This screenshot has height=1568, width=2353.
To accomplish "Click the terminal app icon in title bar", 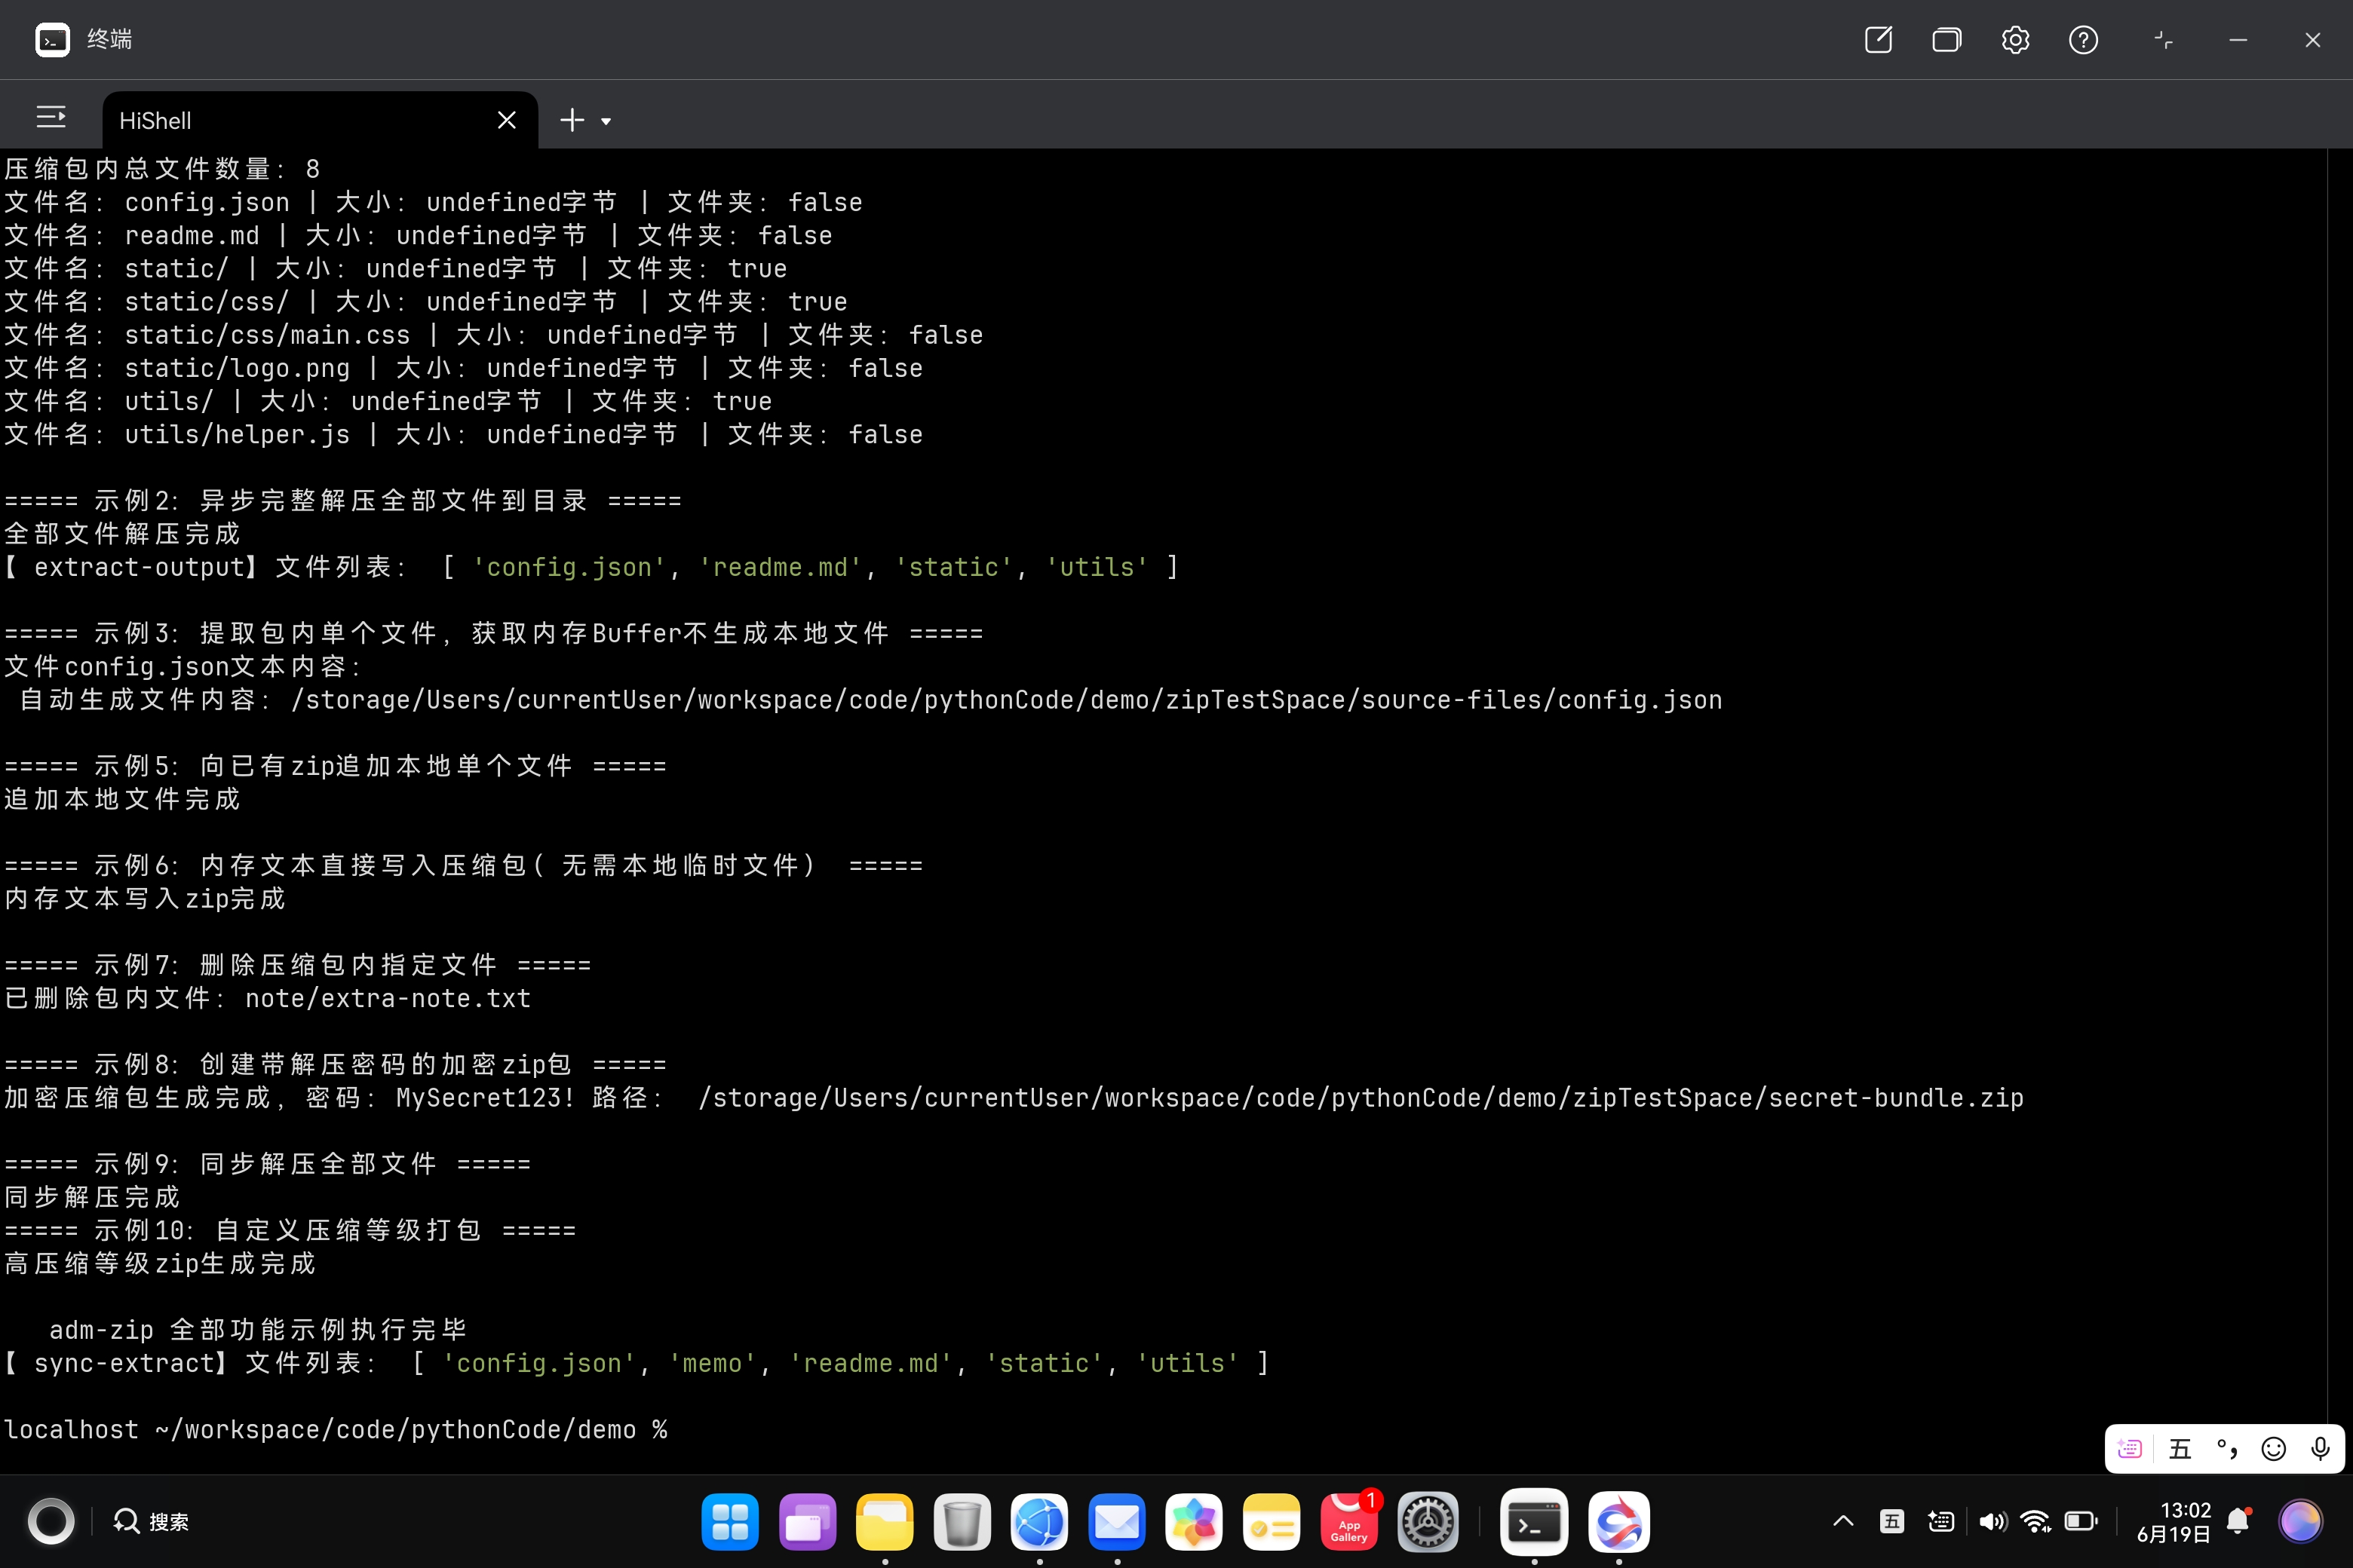I will 52,40.
